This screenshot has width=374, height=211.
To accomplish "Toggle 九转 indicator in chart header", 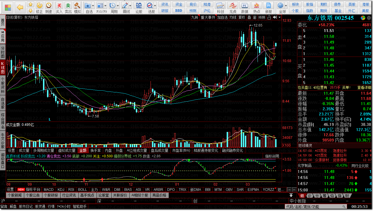I will [x=195, y=17].
